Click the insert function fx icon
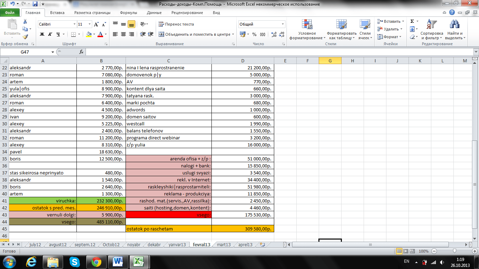The height and width of the screenshot is (269, 479). pos(81,52)
